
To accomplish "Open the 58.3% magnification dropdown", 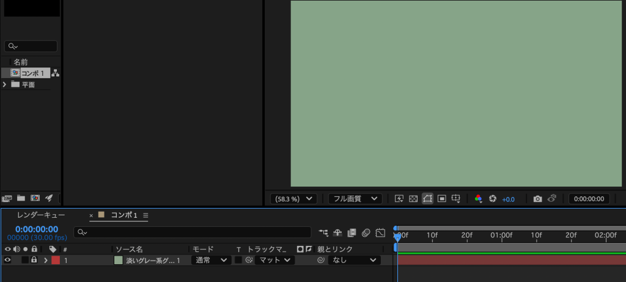I will tap(293, 199).
